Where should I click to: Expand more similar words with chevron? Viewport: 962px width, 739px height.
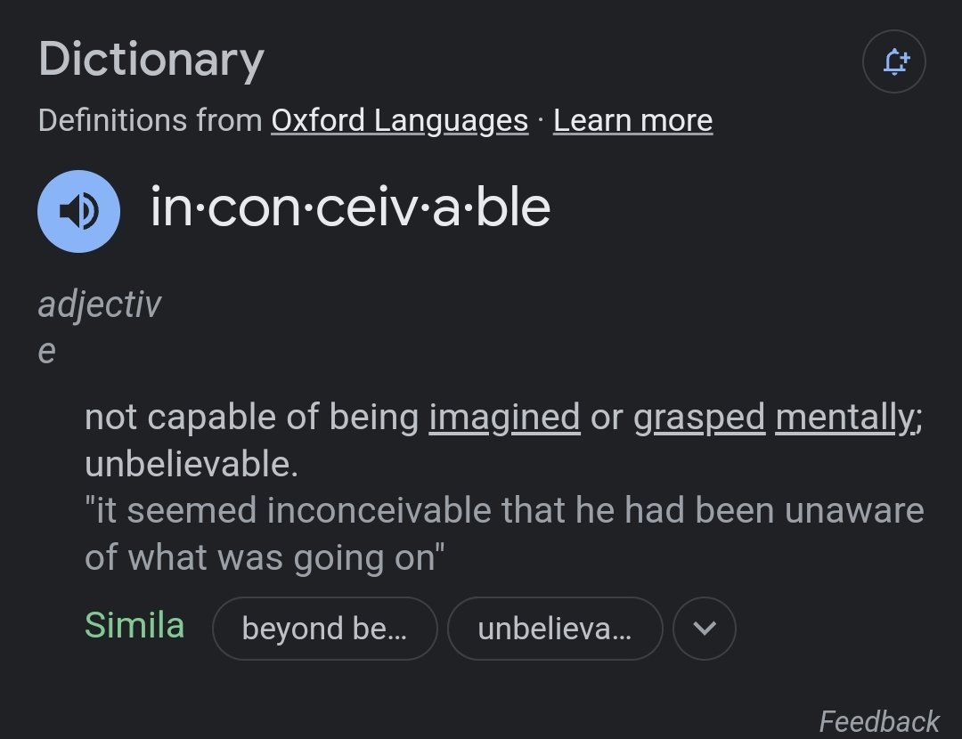(704, 629)
